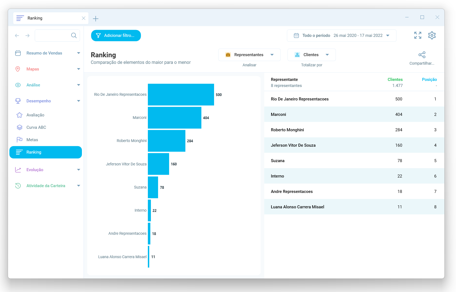Click the forward navigation arrow
This screenshot has height=292, width=456.
28,36
